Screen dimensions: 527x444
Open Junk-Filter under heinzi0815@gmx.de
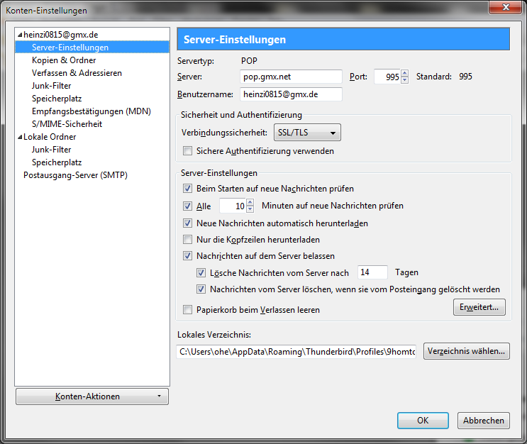coord(51,86)
